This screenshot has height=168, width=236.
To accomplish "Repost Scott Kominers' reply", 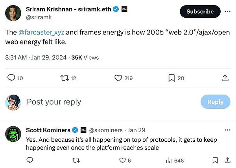I will click(x=76, y=160).
